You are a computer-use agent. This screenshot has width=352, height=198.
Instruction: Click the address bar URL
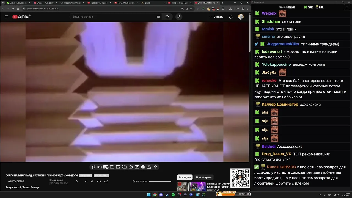pos(43,9)
